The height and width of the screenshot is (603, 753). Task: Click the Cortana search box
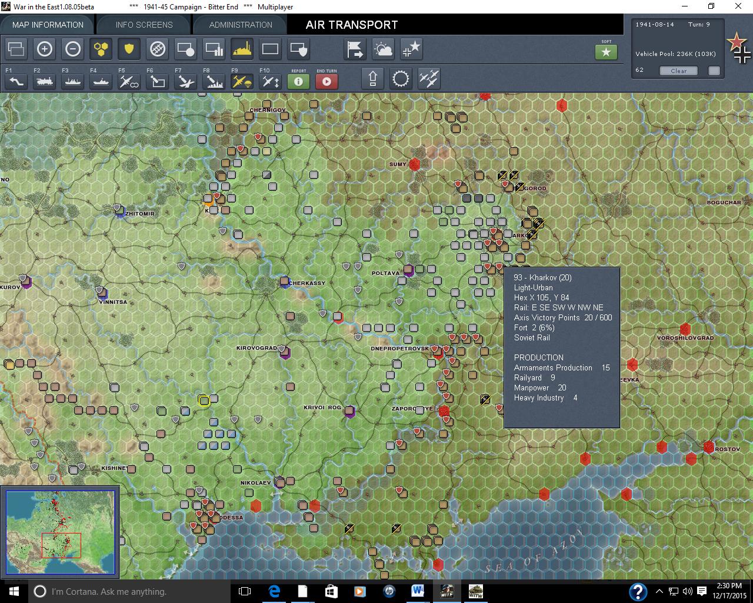coord(129,591)
